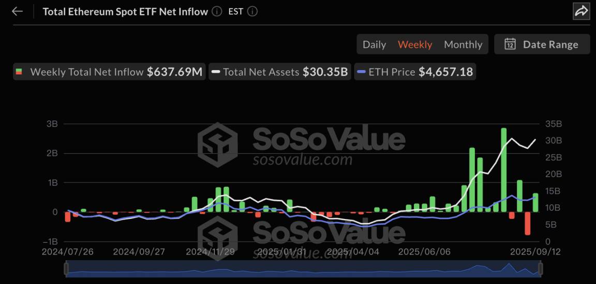Viewport: 596px width, 284px height.
Task: Click the middle of the timeline navigator strip
Action: point(303,269)
